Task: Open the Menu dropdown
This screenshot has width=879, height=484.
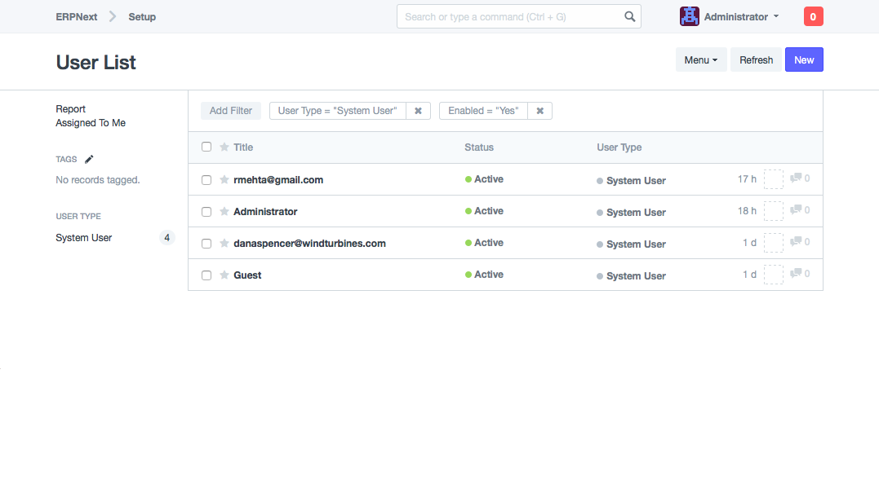Action: tap(700, 59)
